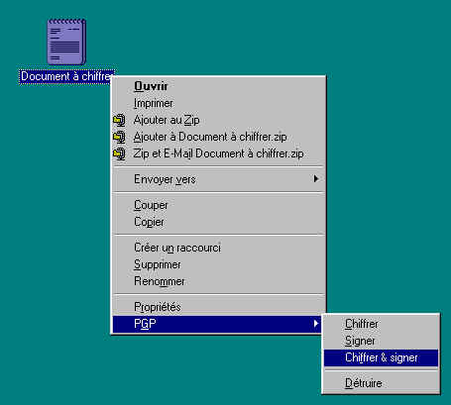Select Chiffrer & signer in PGP submenu

click(381, 357)
